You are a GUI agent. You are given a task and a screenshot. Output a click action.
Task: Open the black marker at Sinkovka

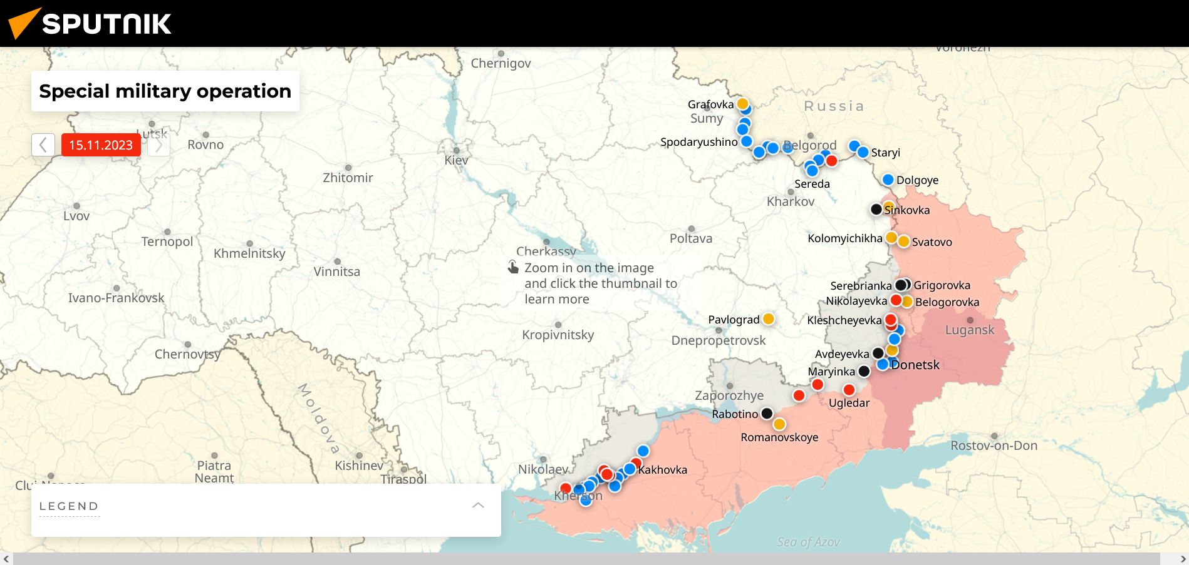876,209
